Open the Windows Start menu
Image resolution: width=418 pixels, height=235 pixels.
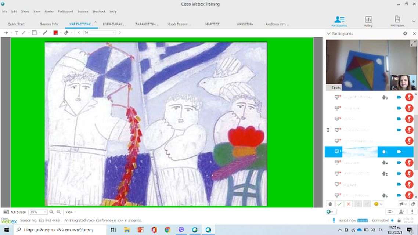[6, 229]
